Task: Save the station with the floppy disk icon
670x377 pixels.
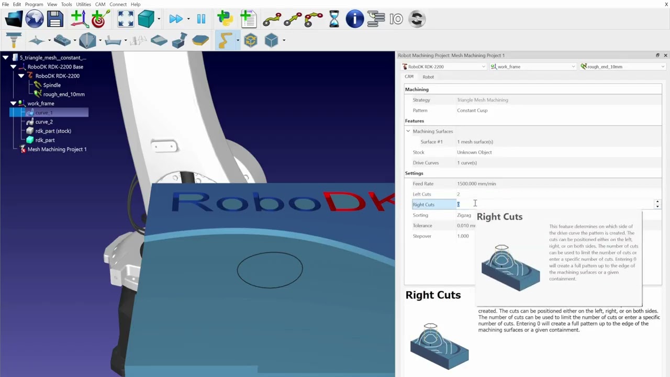Action: (55, 19)
